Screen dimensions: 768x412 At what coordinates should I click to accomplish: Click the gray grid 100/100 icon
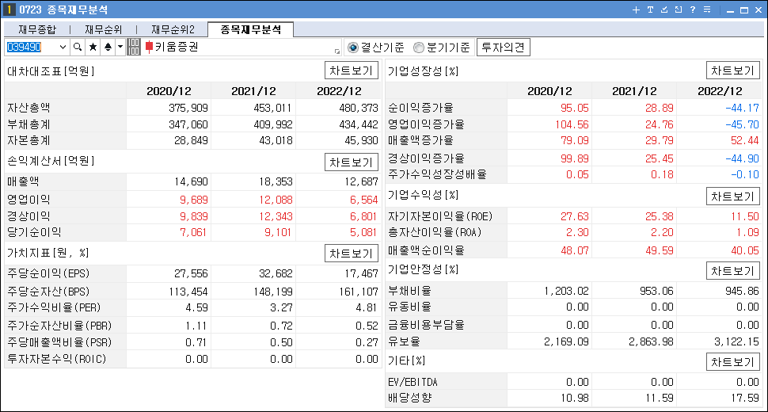pos(134,48)
